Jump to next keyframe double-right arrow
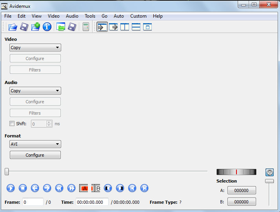Image resolution: width=280 pixels, height=212 pixels. [71, 188]
